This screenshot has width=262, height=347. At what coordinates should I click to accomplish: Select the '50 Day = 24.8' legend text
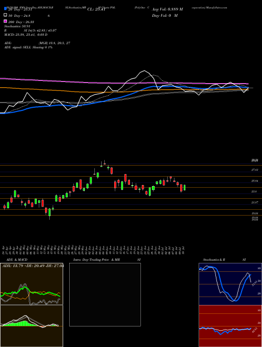pyautogui.click(x=19, y=15)
